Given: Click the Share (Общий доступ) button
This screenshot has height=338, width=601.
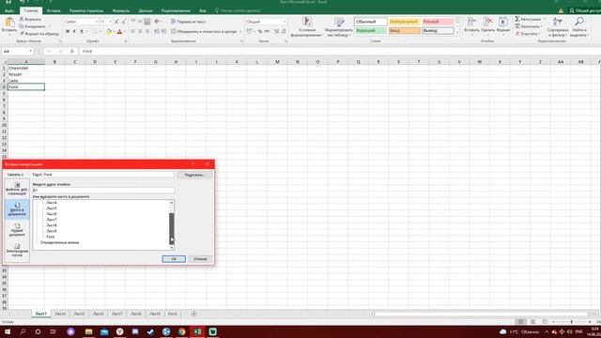Looking at the screenshot, I should 584,10.
